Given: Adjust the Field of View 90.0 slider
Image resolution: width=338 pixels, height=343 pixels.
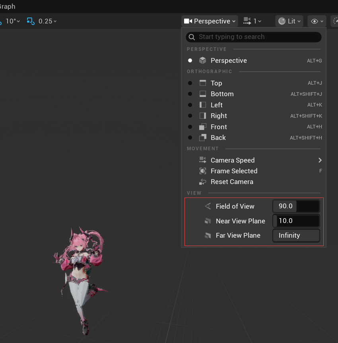Looking at the screenshot, I should click(296, 206).
